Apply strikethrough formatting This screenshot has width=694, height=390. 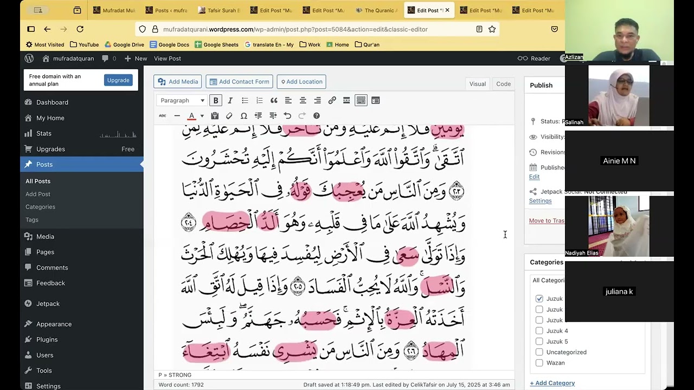coord(162,115)
